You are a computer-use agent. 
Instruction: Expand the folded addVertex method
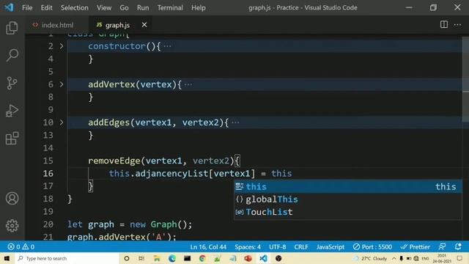62,84
